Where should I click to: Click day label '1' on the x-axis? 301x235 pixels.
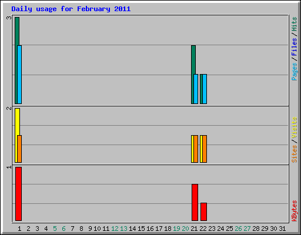pos(19,229)
